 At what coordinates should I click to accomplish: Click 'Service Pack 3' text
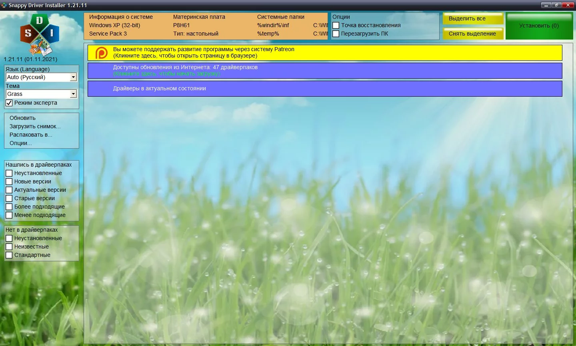tap(108, 34)
